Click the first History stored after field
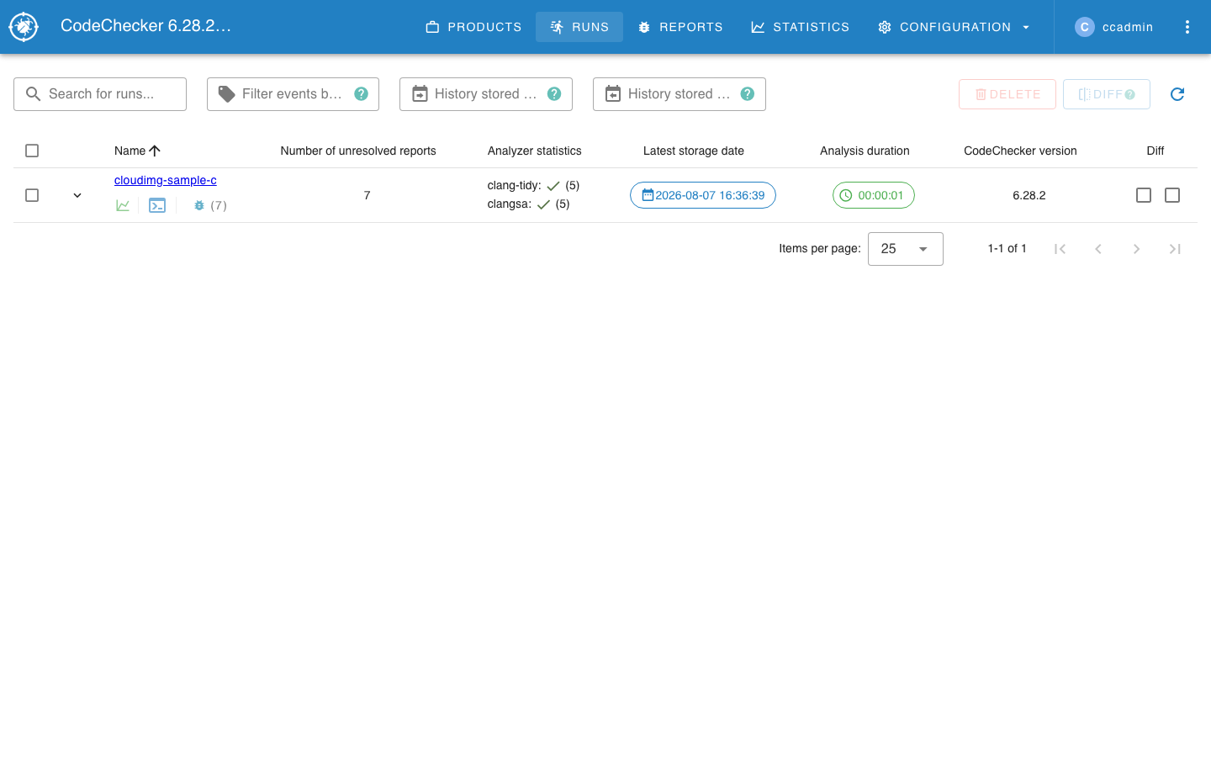The height and width of the screenshot is (757, 1211). (486, 94)
